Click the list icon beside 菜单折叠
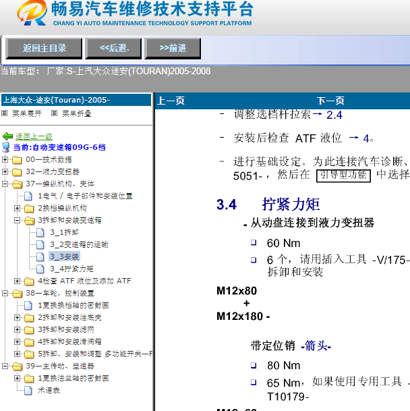 pos(54,113)
